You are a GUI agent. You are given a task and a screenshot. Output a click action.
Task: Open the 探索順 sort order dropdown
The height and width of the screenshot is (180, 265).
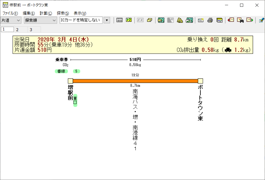40,20
